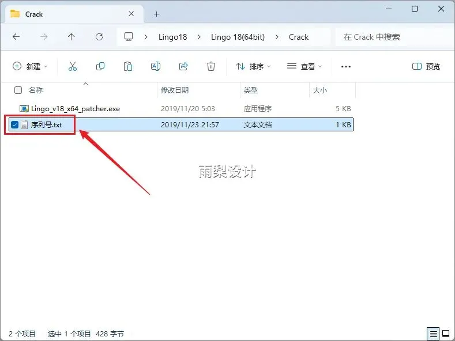This screenshot has width=455, height=341.
Task: Click date 2019/11/20 5:03
Action: click(188, 109)
